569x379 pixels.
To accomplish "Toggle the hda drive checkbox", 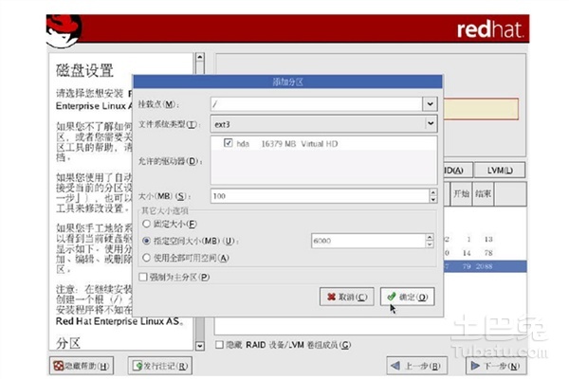I will pos(228,143).
